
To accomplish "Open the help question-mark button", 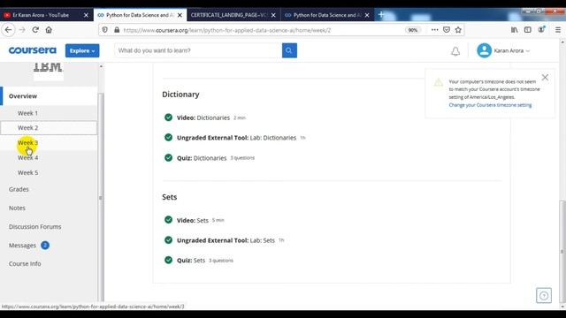I will (x=544, y=296).
